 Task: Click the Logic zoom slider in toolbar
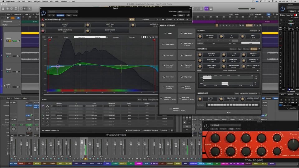click(247, 9)
